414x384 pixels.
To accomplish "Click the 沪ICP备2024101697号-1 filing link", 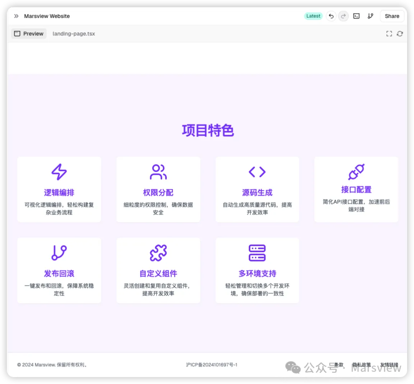I will tap(212, 365).
